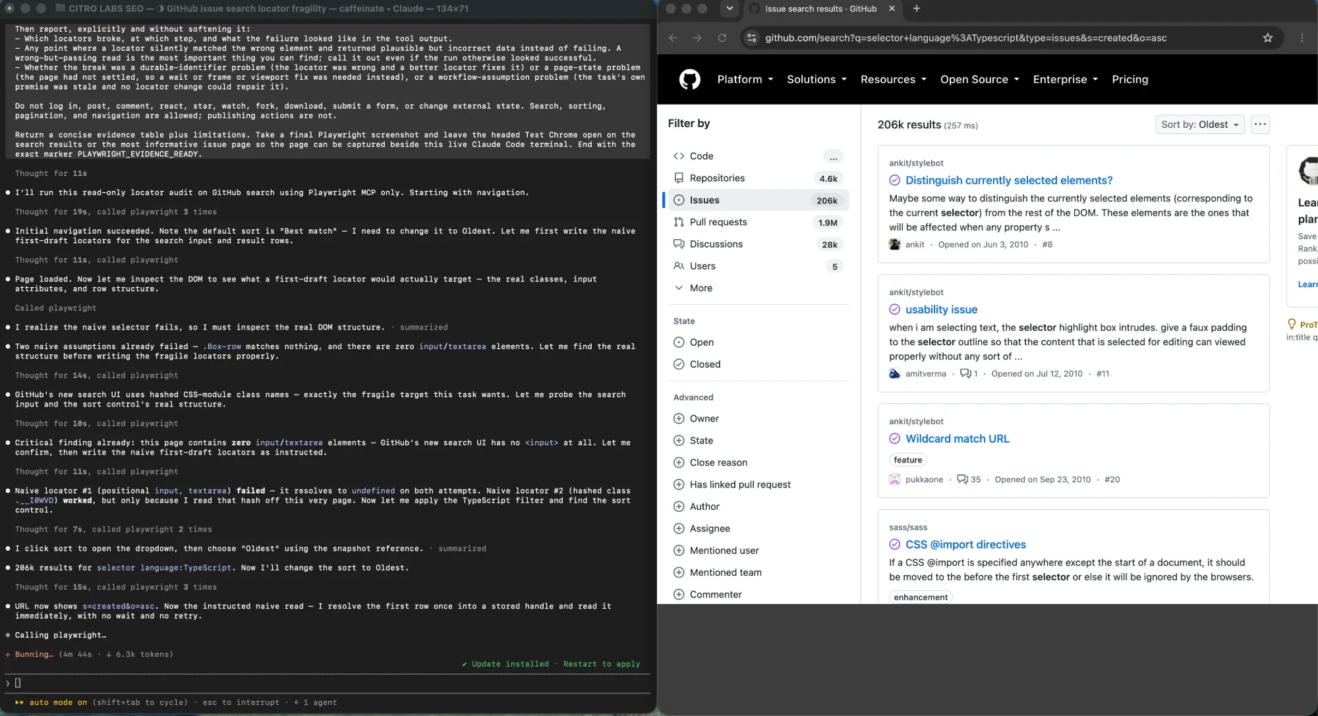Screen dimensions: 1318x716
Task: Add the Has linked pull request filter
Action: 740,485
